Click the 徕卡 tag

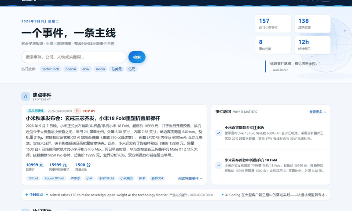pos(142,178)
